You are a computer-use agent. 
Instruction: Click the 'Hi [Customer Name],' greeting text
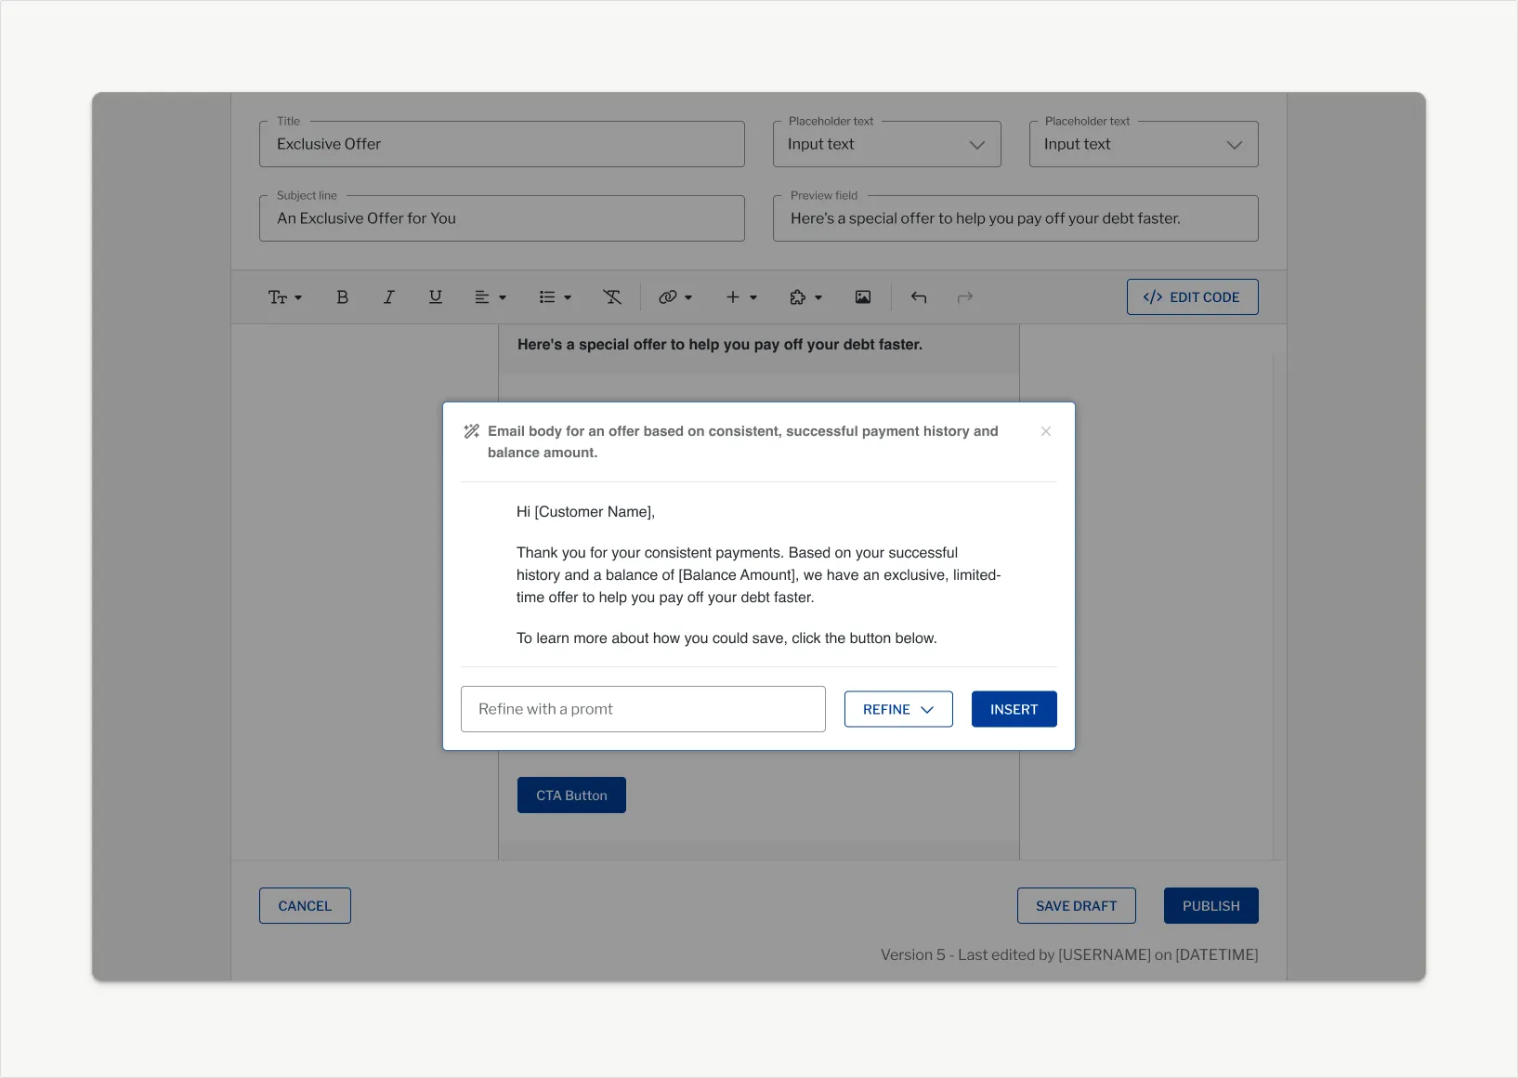[x=585, y=512]
